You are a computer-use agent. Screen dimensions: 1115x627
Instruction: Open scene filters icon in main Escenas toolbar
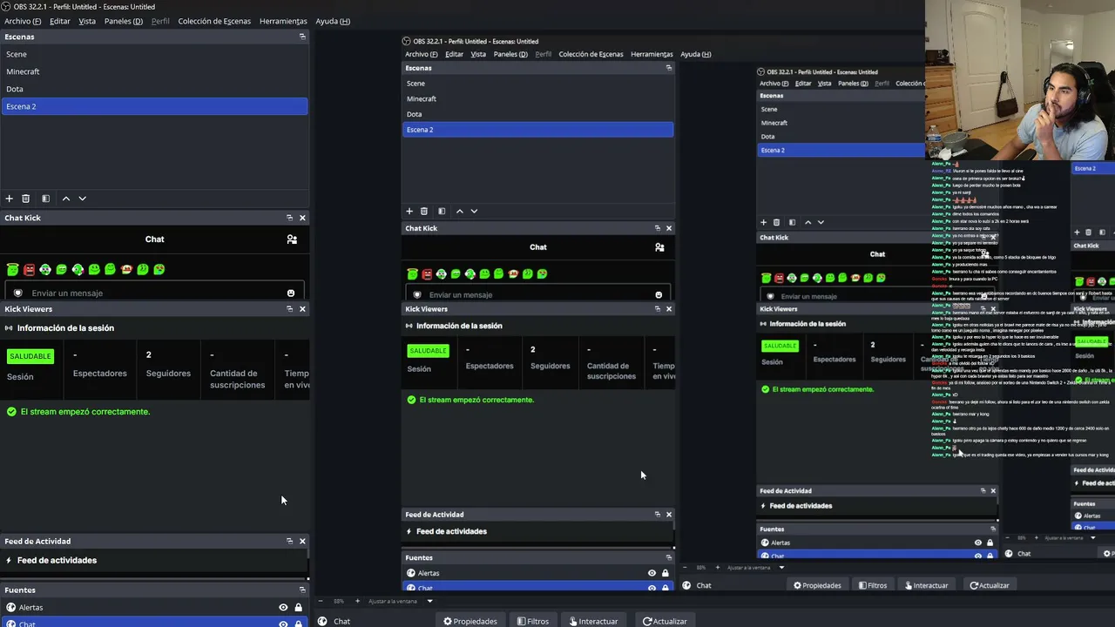[x=45, y=199]
